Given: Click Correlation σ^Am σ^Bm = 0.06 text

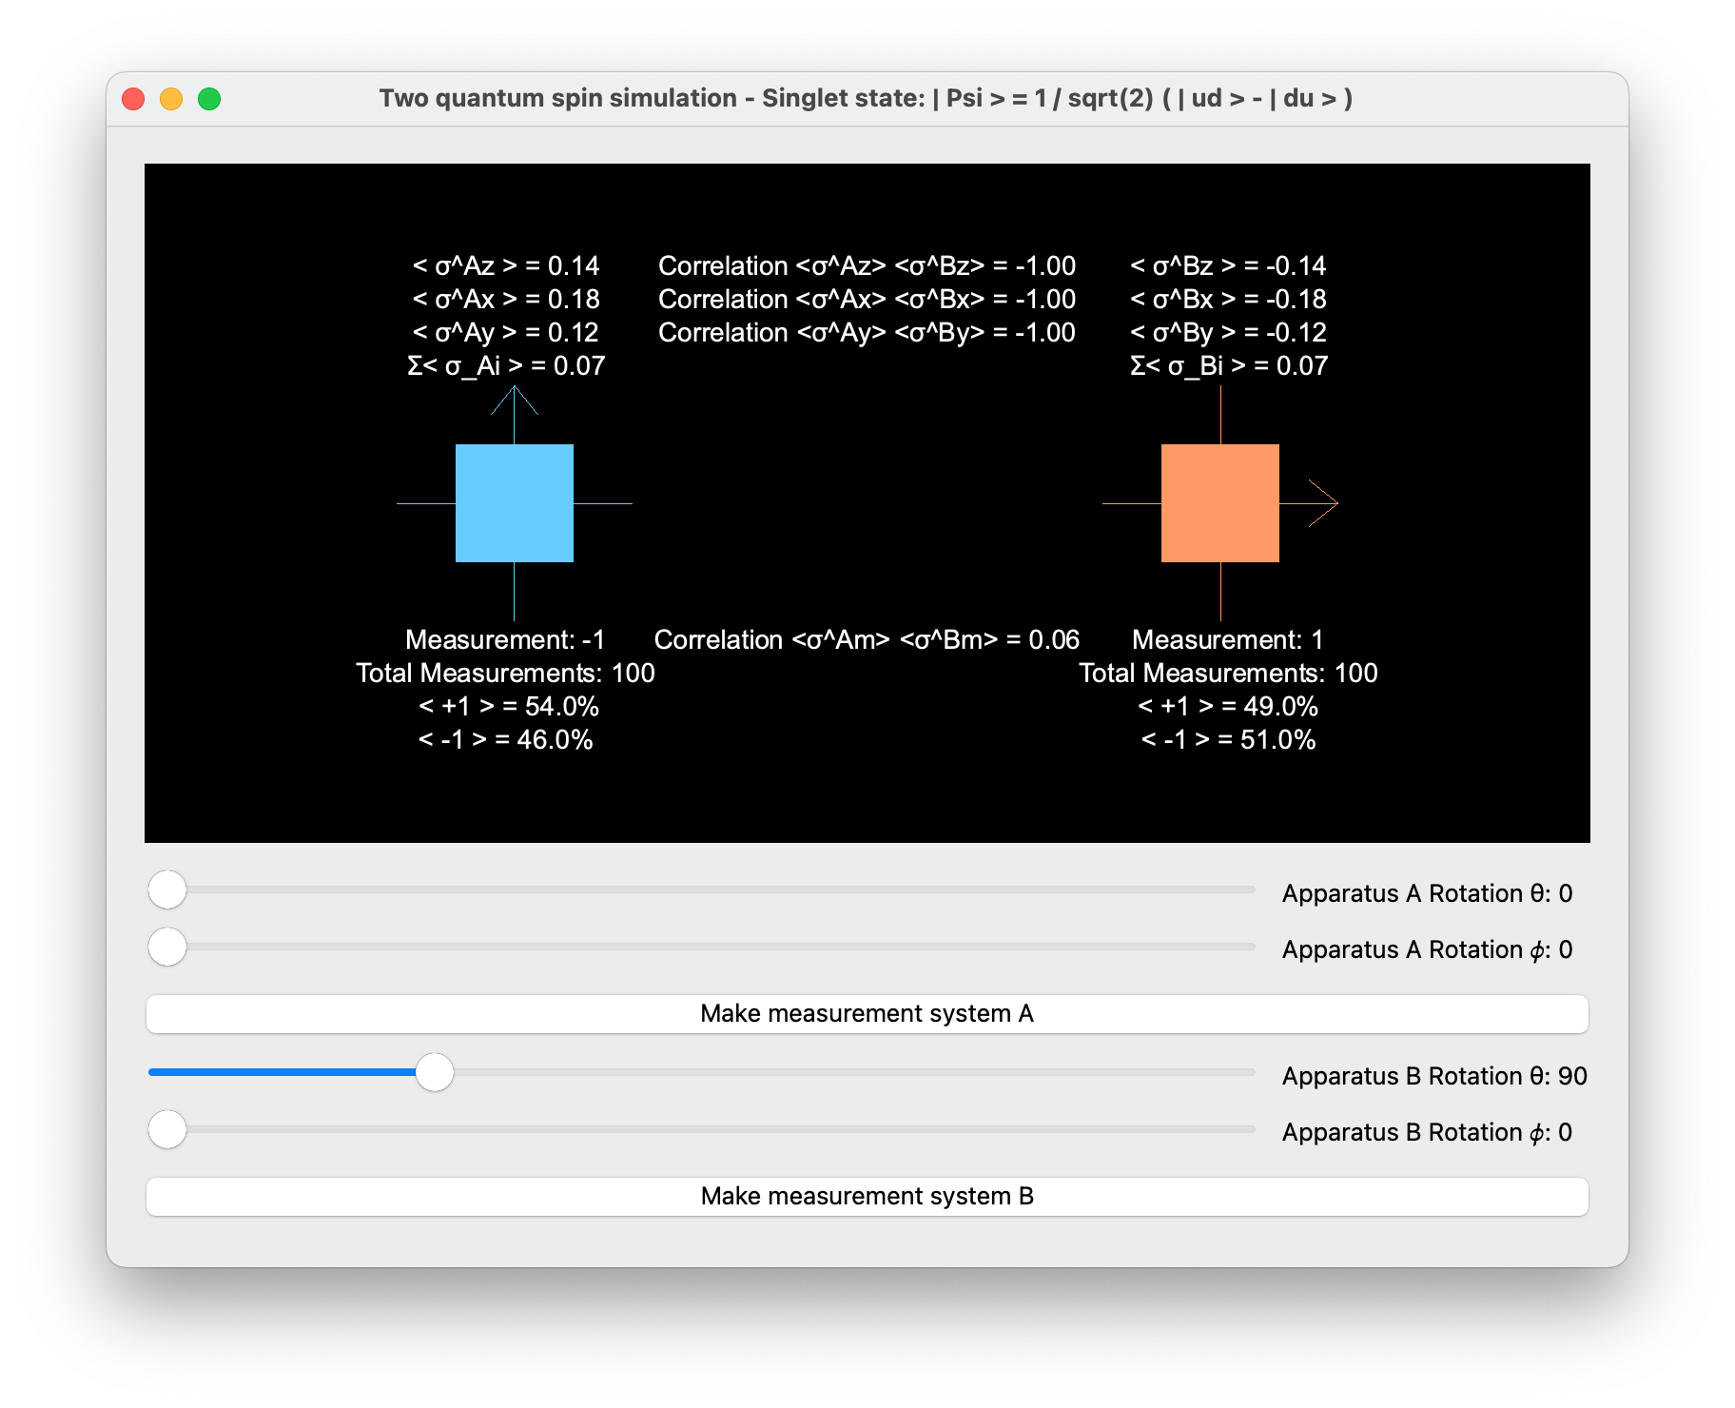Looking at the screenshot, I should click(x=867, y=639).
